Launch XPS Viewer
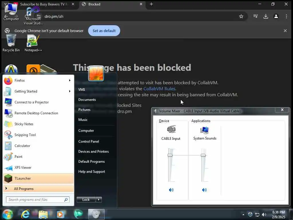This screenshot has width=293, height=220. tap(38, 167)
